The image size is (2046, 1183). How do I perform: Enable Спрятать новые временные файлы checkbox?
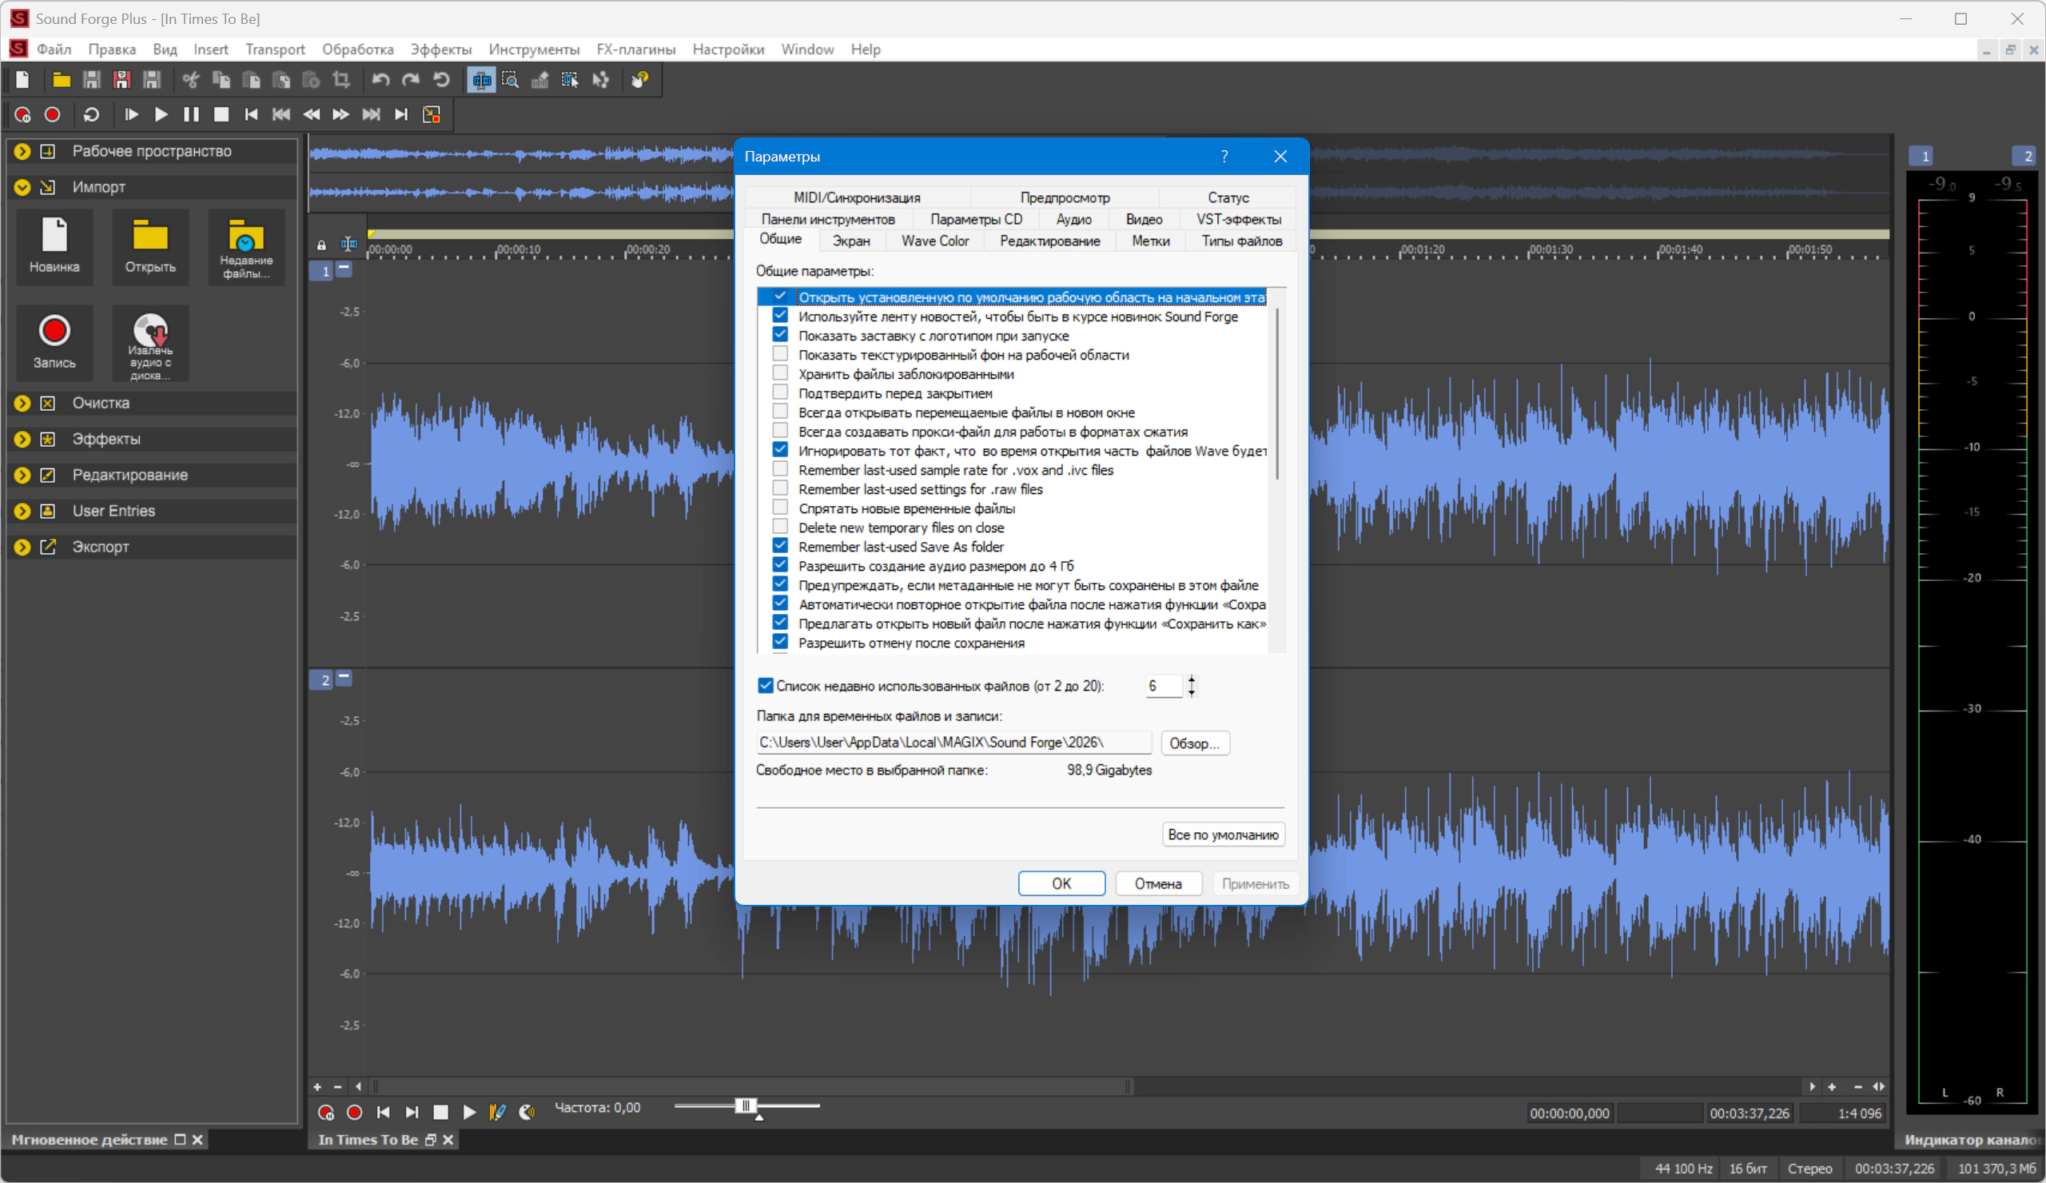pos(780,508)
